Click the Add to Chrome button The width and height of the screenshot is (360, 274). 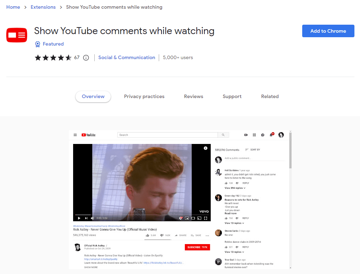(328, 31)
